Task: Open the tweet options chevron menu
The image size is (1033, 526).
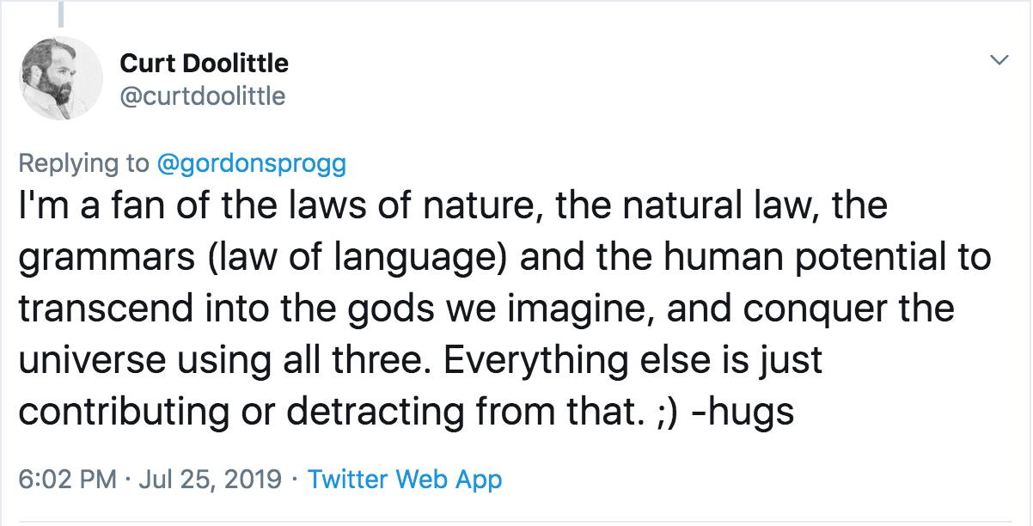Action: [x=998, y=61]
